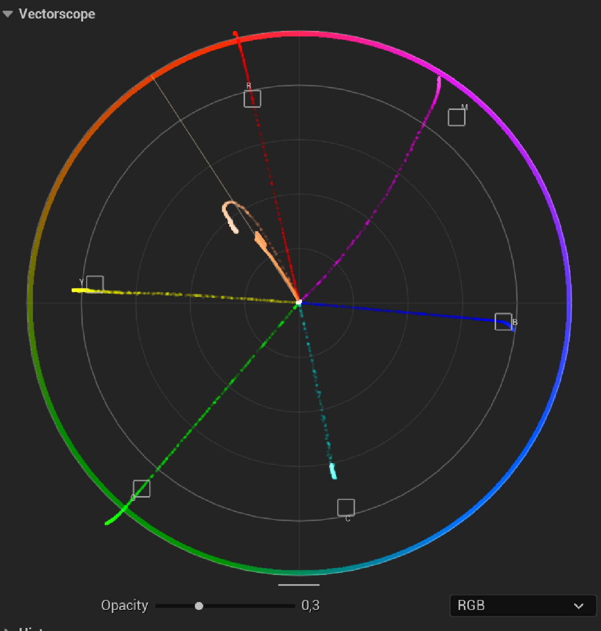
Task: Click the red trace tip on the color ring
Action: coord(235,34)
